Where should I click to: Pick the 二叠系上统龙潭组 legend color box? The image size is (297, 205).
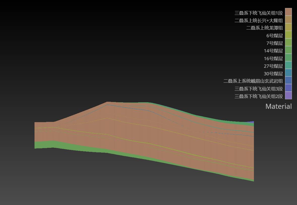click(288, 27)
